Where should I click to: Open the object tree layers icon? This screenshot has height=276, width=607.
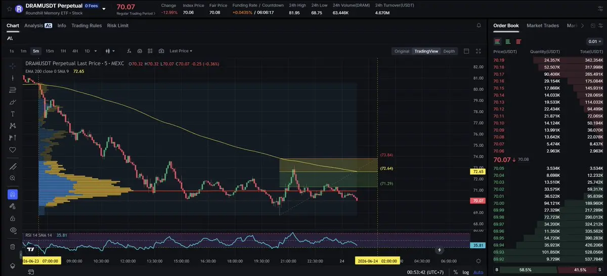tap(13, 265)
